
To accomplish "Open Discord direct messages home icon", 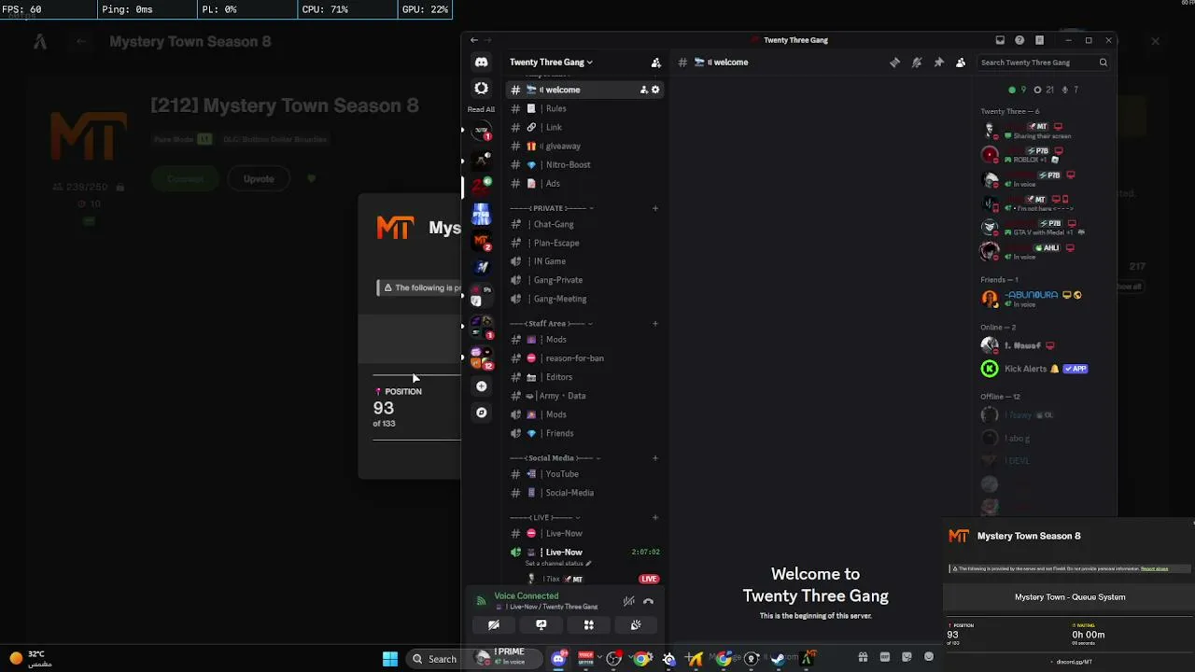I will (481, 63).
